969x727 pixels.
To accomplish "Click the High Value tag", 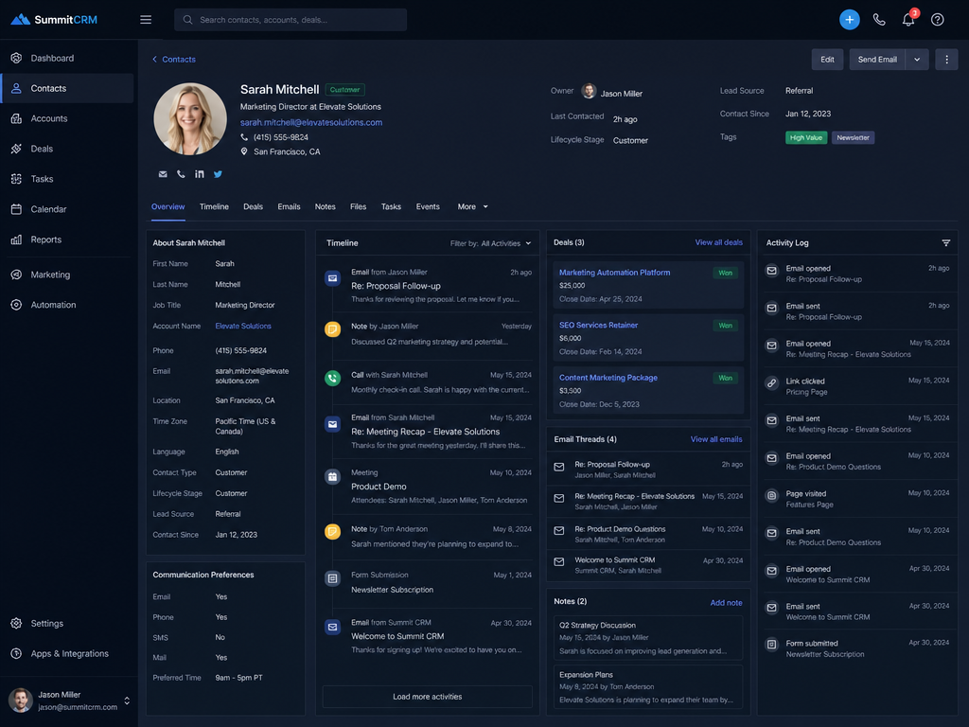I will [806, 138].
